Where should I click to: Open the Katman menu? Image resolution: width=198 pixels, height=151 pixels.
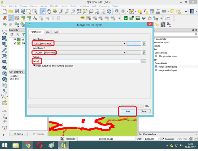coord(34,6)
